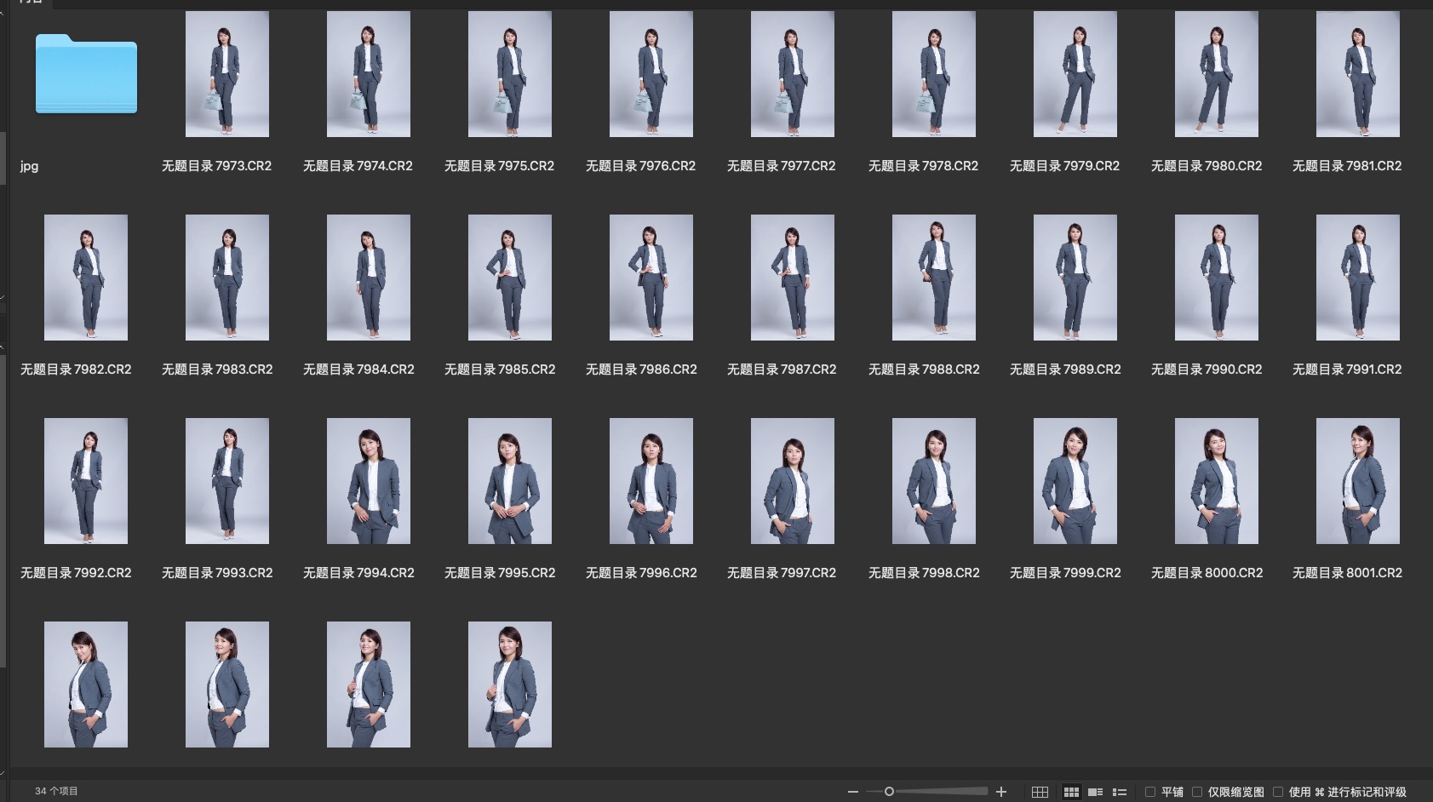Select the image 无题目录 8001.CR2
The width and height of the screenshot is (1433, 802).
(x=1357, y=481)
